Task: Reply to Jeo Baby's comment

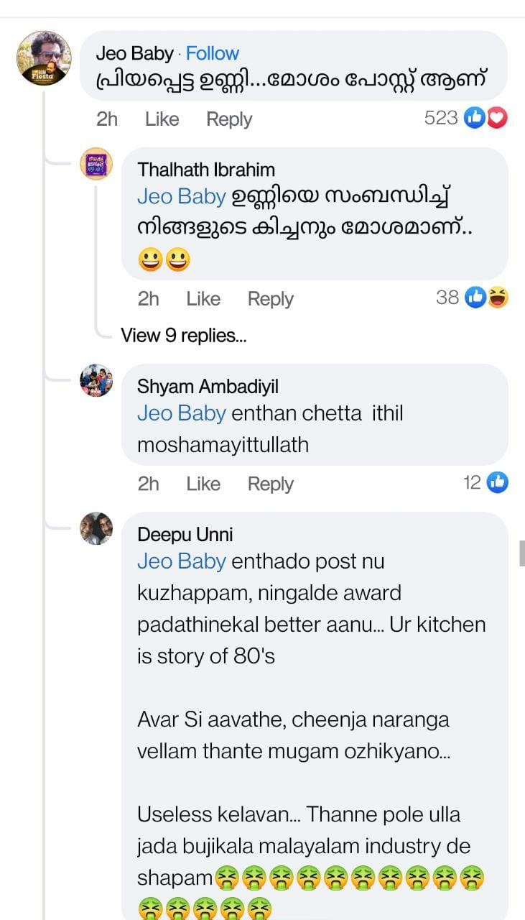Action: 229,119
